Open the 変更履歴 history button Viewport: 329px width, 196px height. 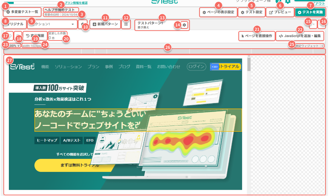(x=35, y=36)
